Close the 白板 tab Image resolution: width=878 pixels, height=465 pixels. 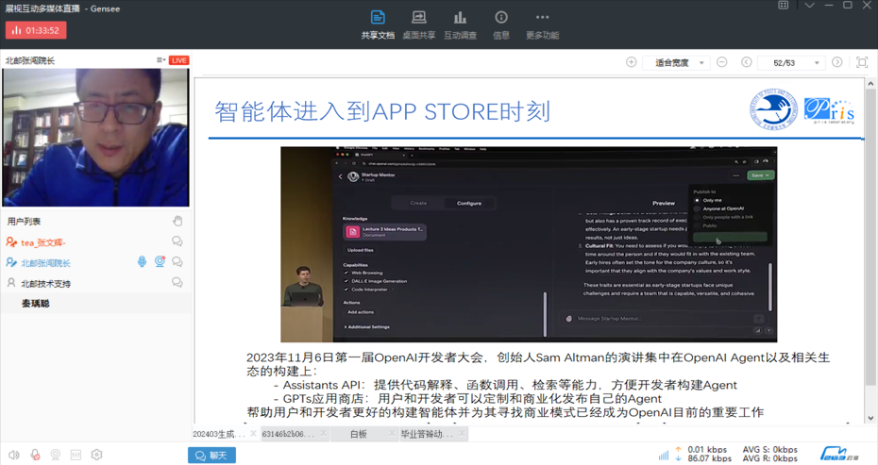tap(392, 434)
